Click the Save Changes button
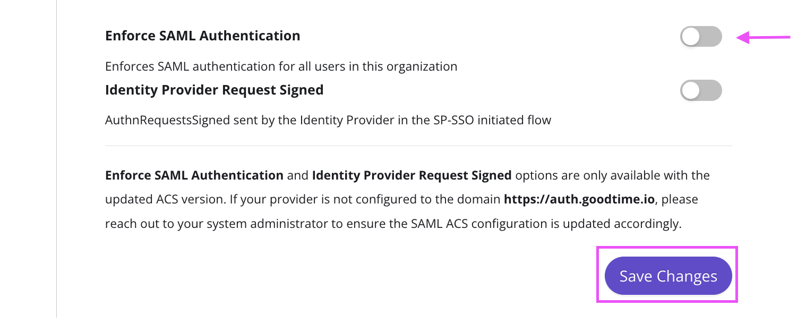 [x=668, y=276]
